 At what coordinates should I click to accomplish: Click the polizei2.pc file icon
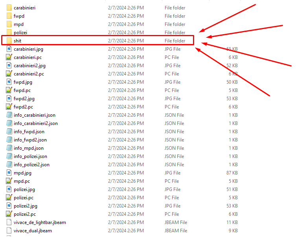[9, 214]
